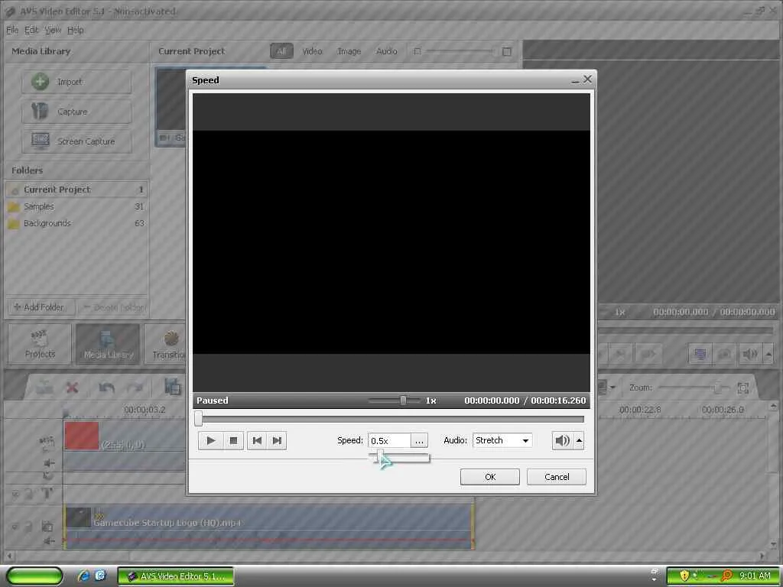The height and width of the screenshot is (587, 783).
Task: Click the Speed value field showing 0.5x
Action: 389,441
